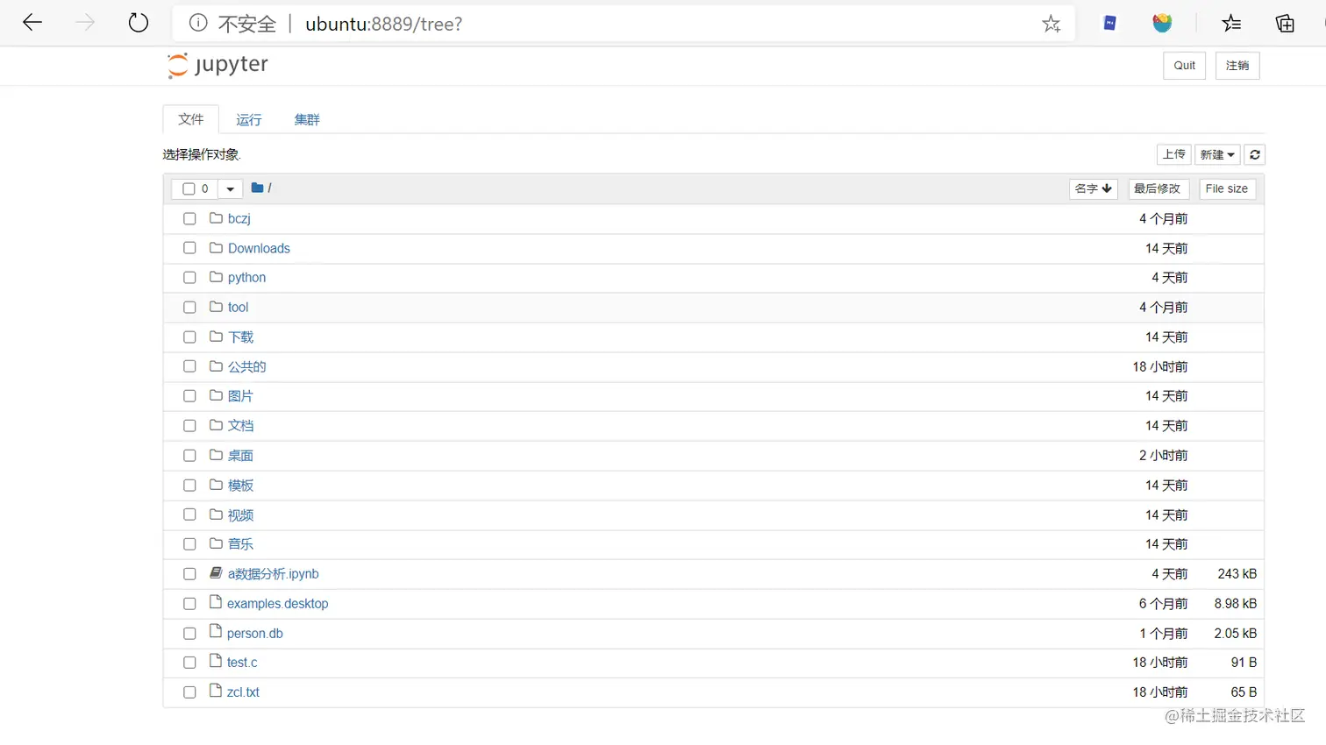The image size is (1326, 745).
Task: Tick the checkbox for 桌面 folder
Action: pos(189,455)
